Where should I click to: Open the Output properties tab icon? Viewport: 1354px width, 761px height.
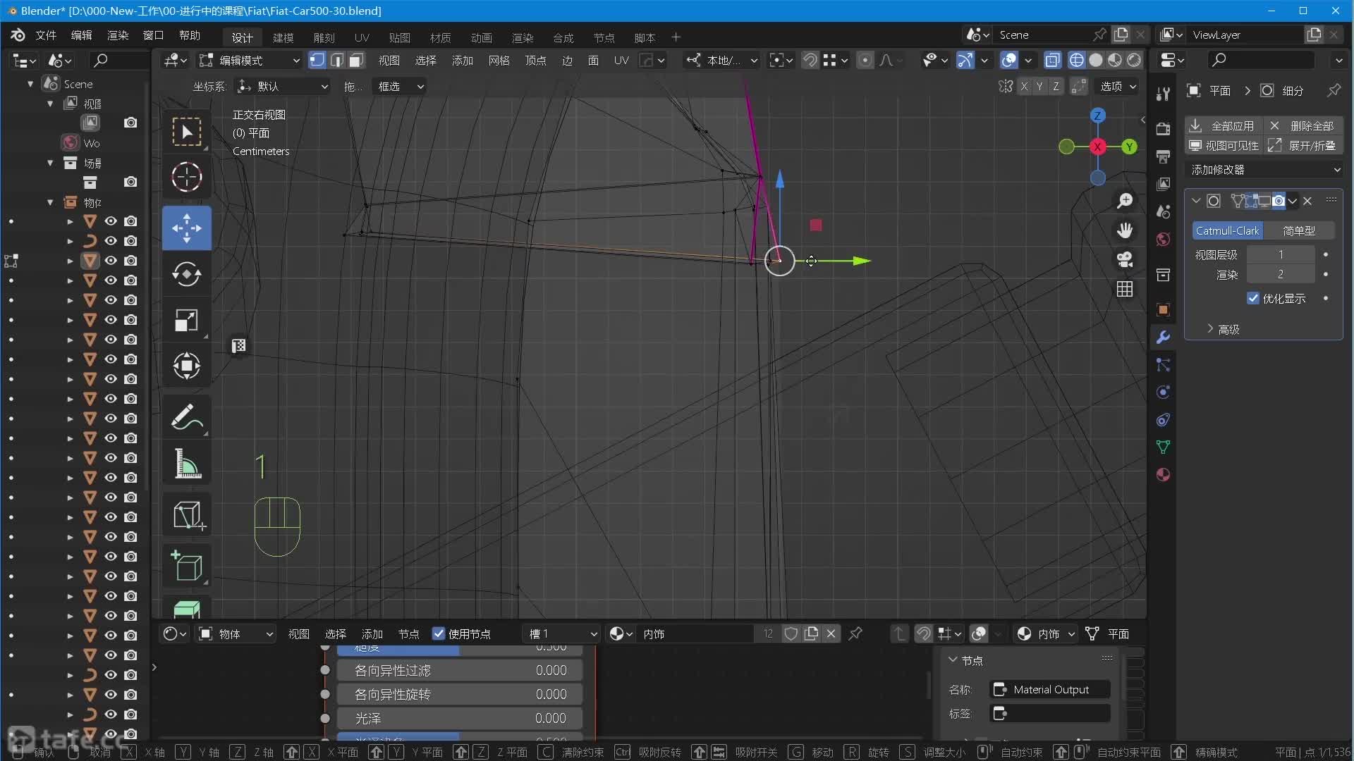tap(1163, 156)
